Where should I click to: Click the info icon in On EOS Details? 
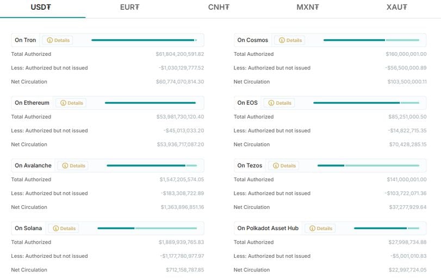coord(271,103)
